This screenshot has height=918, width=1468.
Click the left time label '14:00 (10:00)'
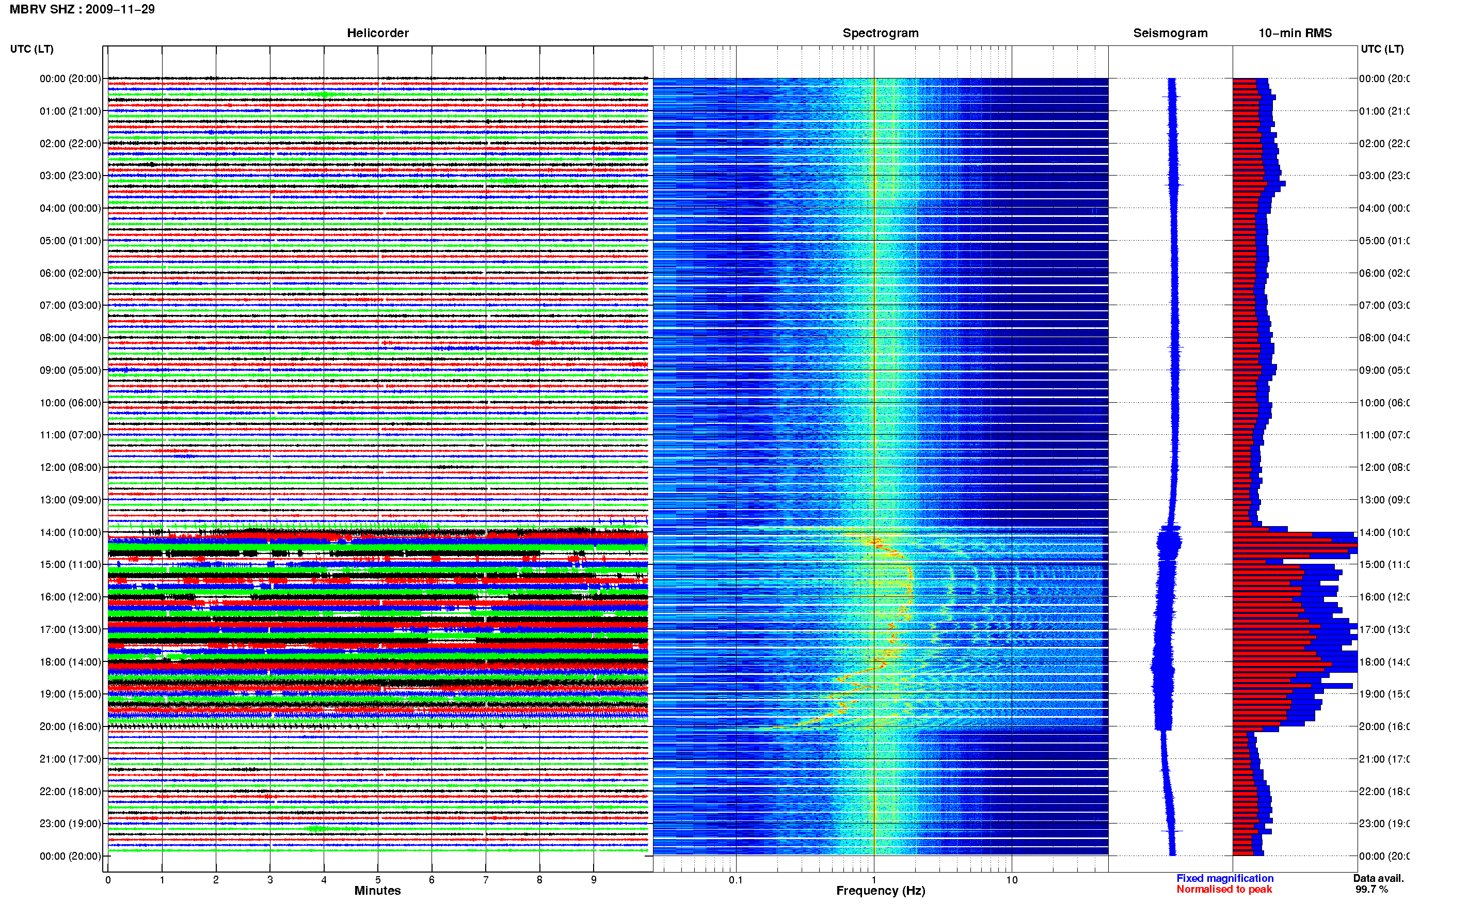pyautogui.click(x=70, y=532)
